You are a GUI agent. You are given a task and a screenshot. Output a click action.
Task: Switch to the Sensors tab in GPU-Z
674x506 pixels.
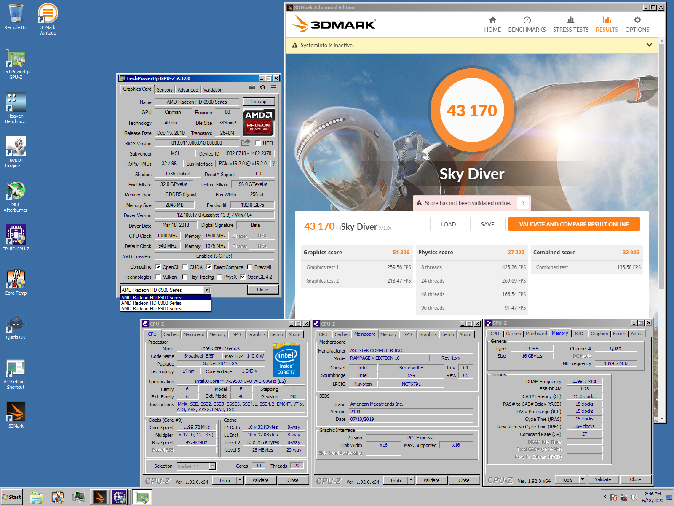coord(164,90)
